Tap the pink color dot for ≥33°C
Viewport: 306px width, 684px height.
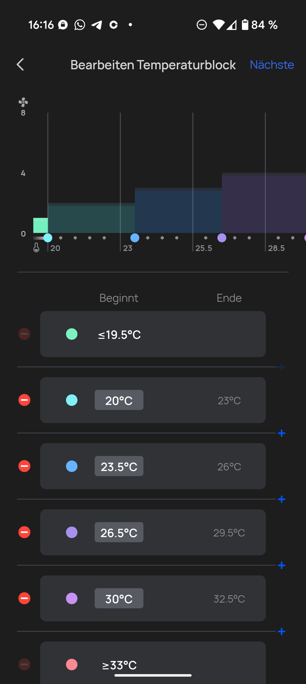pyautogui.click(x=72, y=665)
